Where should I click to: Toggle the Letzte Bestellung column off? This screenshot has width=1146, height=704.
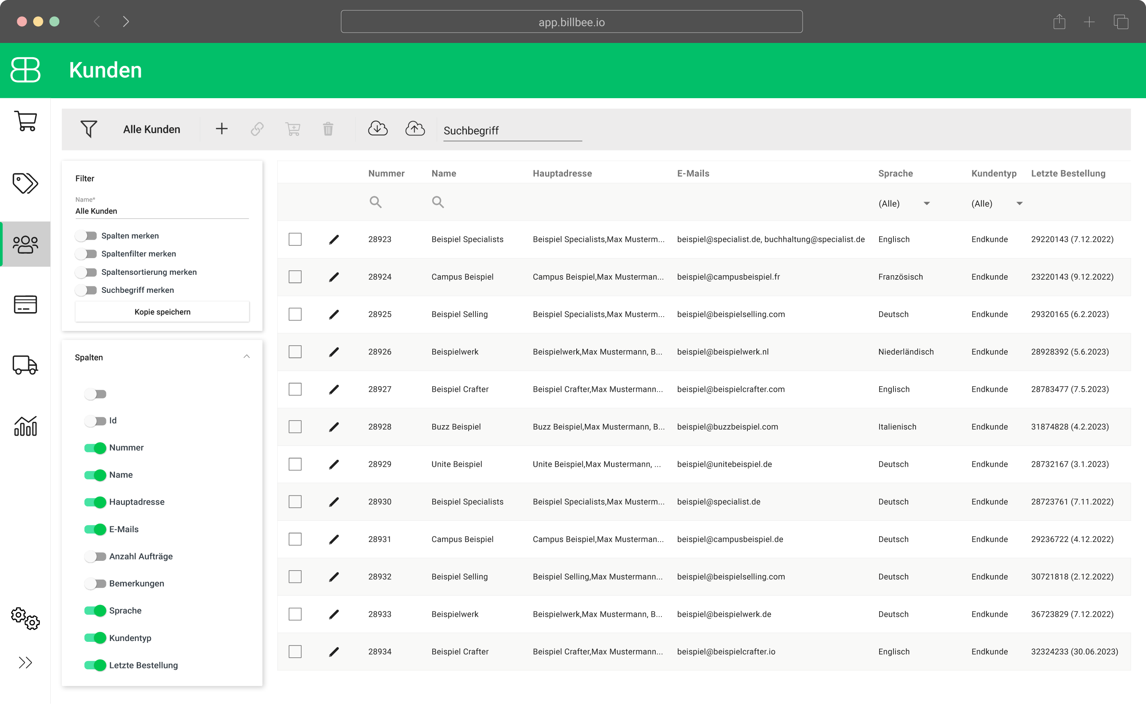95,666
